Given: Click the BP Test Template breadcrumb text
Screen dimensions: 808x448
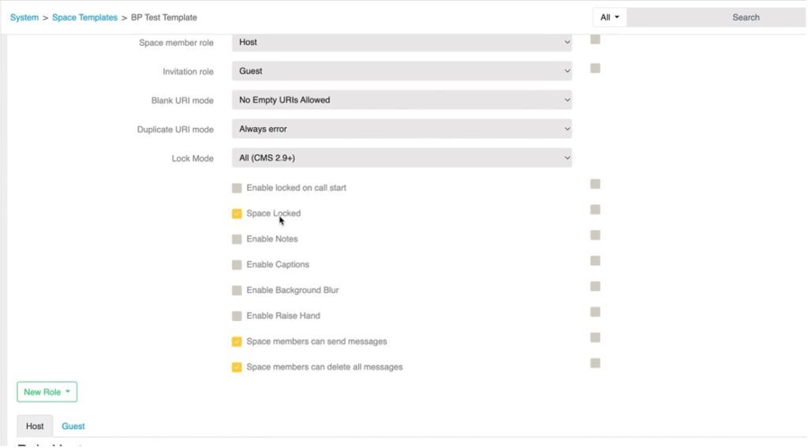Looking at the screenshot, I should point(164,17).
